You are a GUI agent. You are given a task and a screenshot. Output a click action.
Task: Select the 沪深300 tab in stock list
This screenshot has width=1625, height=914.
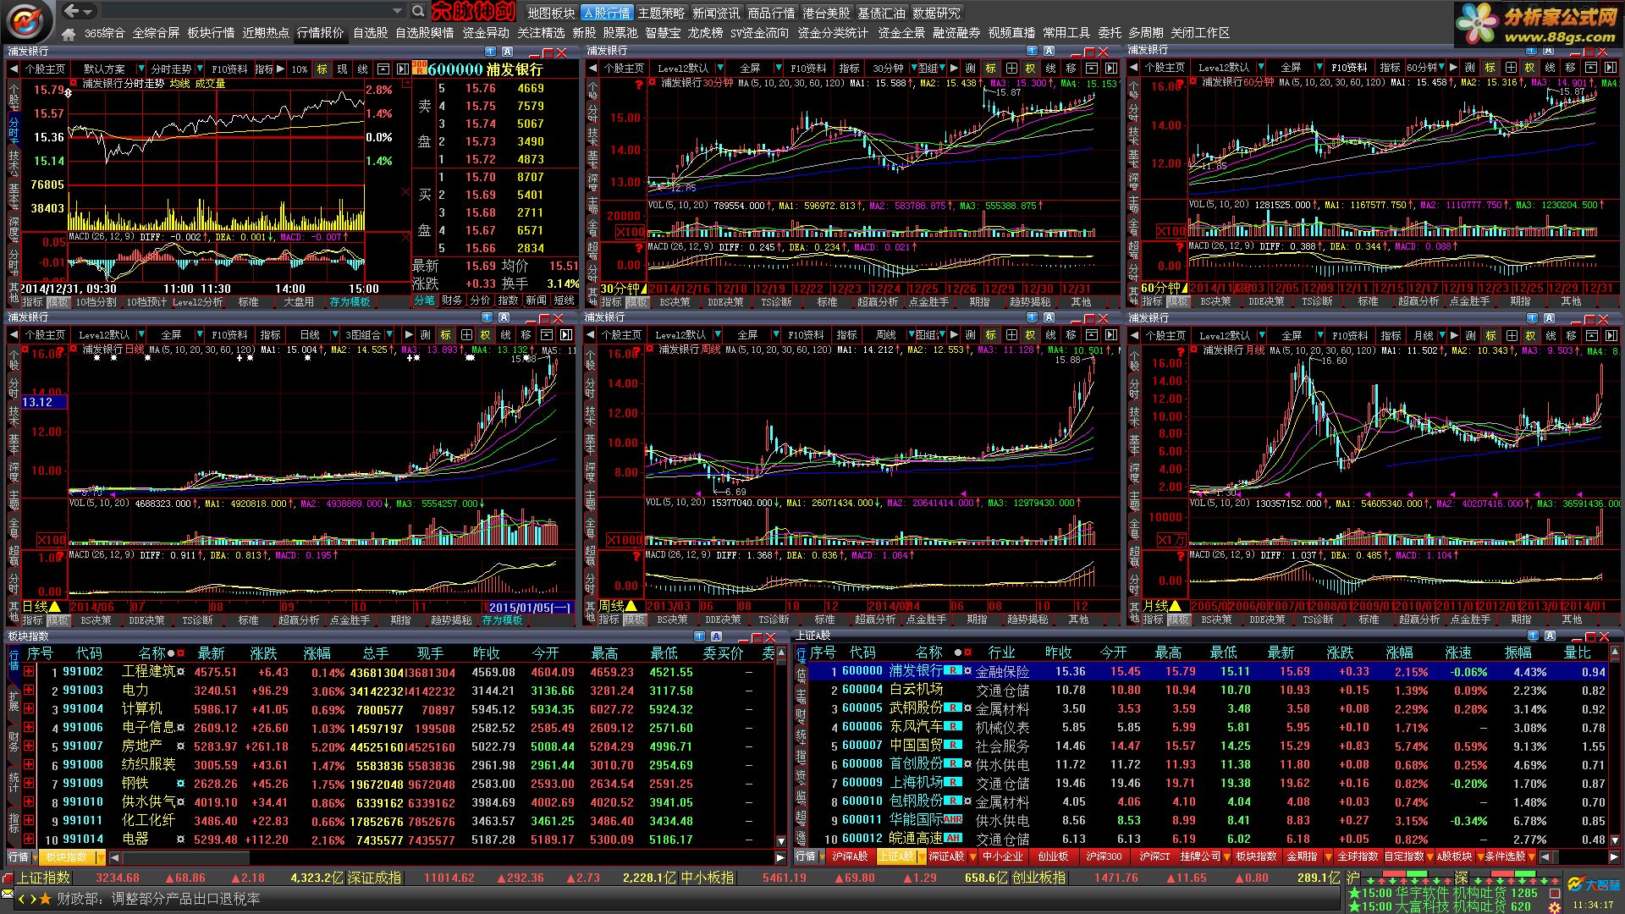[1104, 856]
